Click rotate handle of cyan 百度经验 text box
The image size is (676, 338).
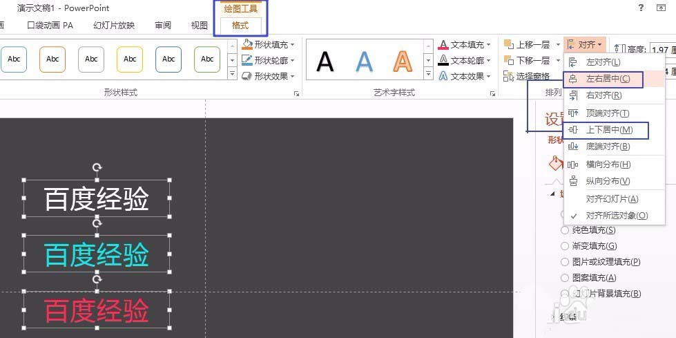click(x=97, y=223)
